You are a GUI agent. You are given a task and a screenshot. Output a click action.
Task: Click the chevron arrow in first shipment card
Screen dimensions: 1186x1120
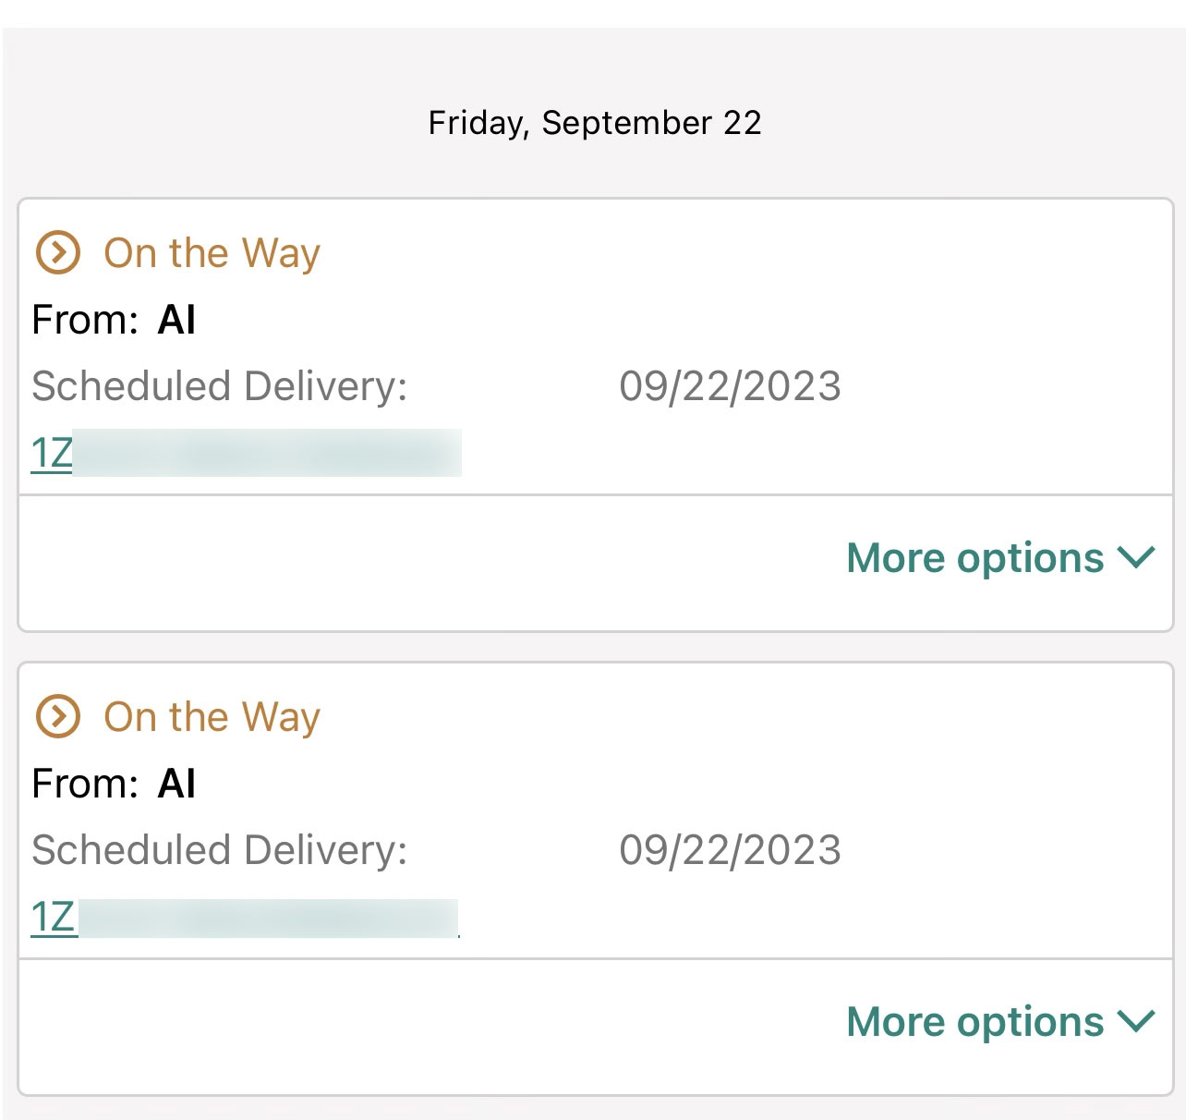pyautogui.click(x=1136, y=557)
